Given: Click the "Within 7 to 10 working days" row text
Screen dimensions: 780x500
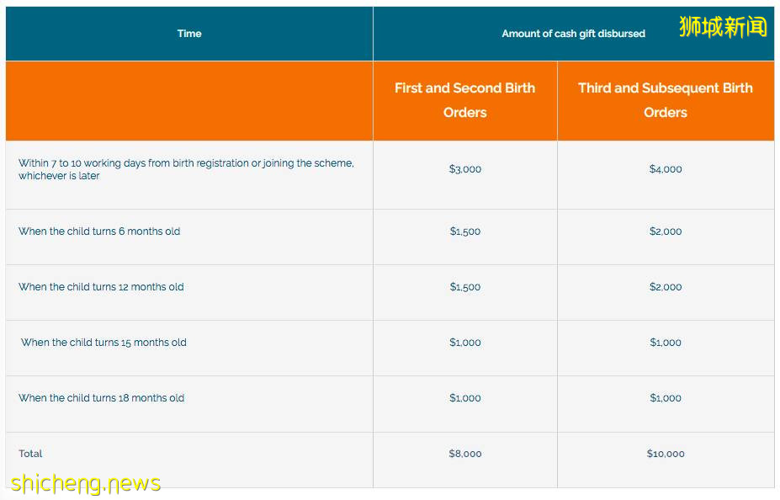Looking at the screenshot, I should [186, 169].
